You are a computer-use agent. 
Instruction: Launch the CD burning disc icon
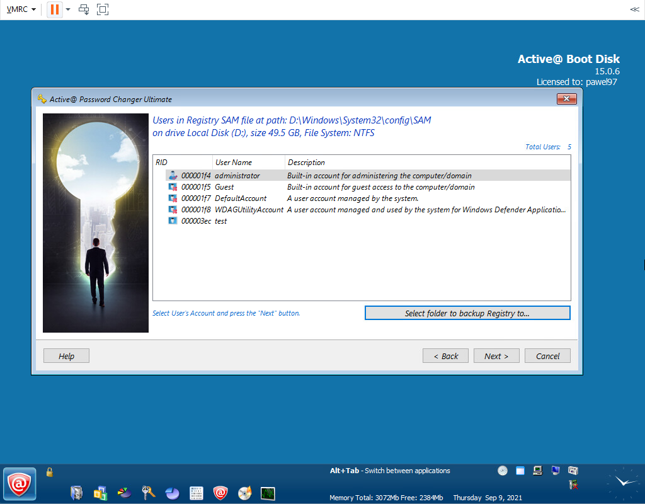tap(245, 493)
